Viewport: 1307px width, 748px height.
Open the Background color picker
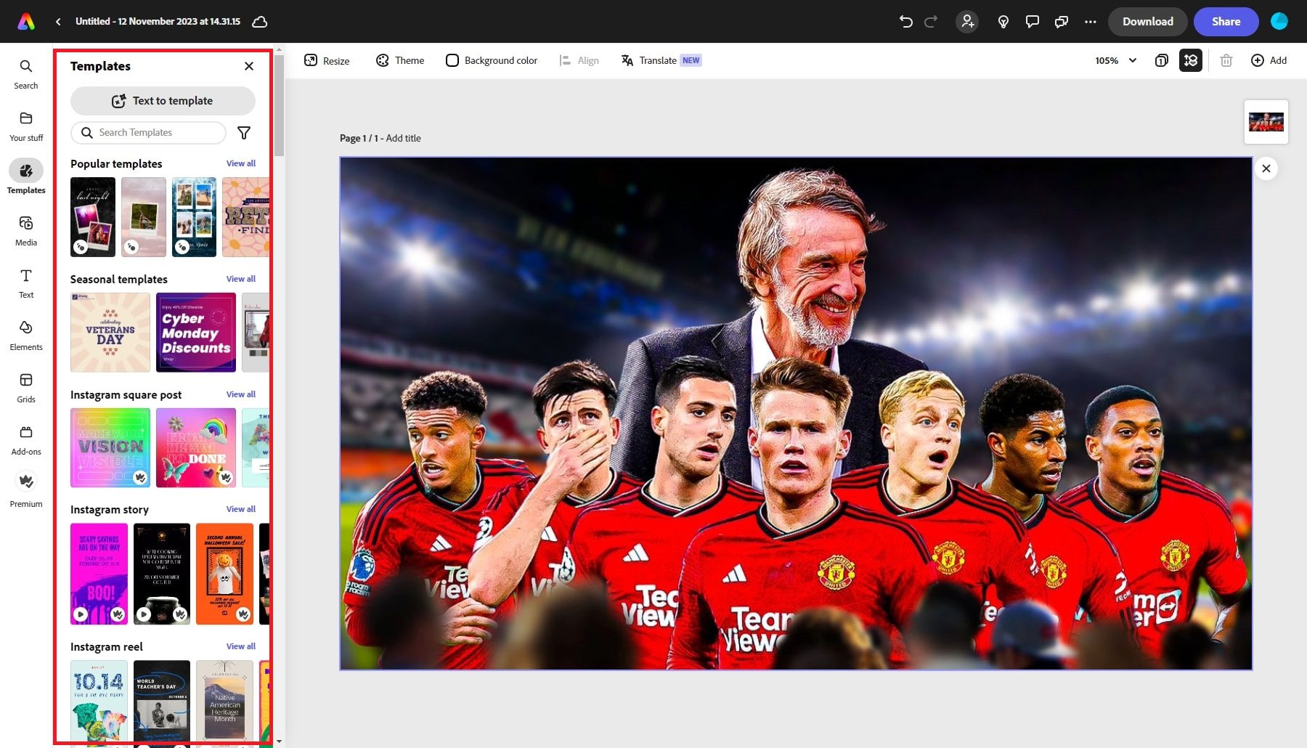click(x=492, y=60)
